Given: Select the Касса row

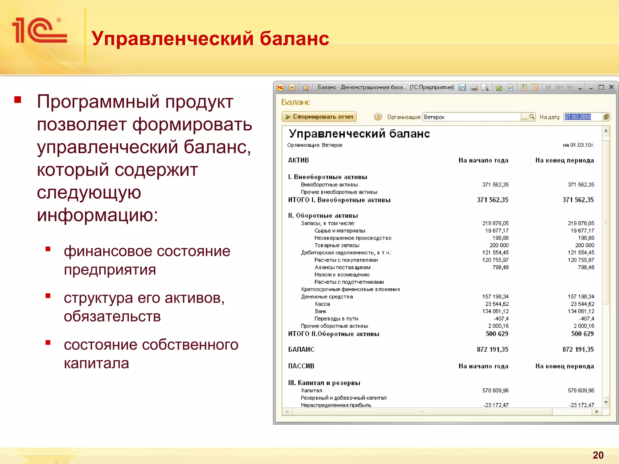Looking at the screenshot, I should click(x=441, y=304).
